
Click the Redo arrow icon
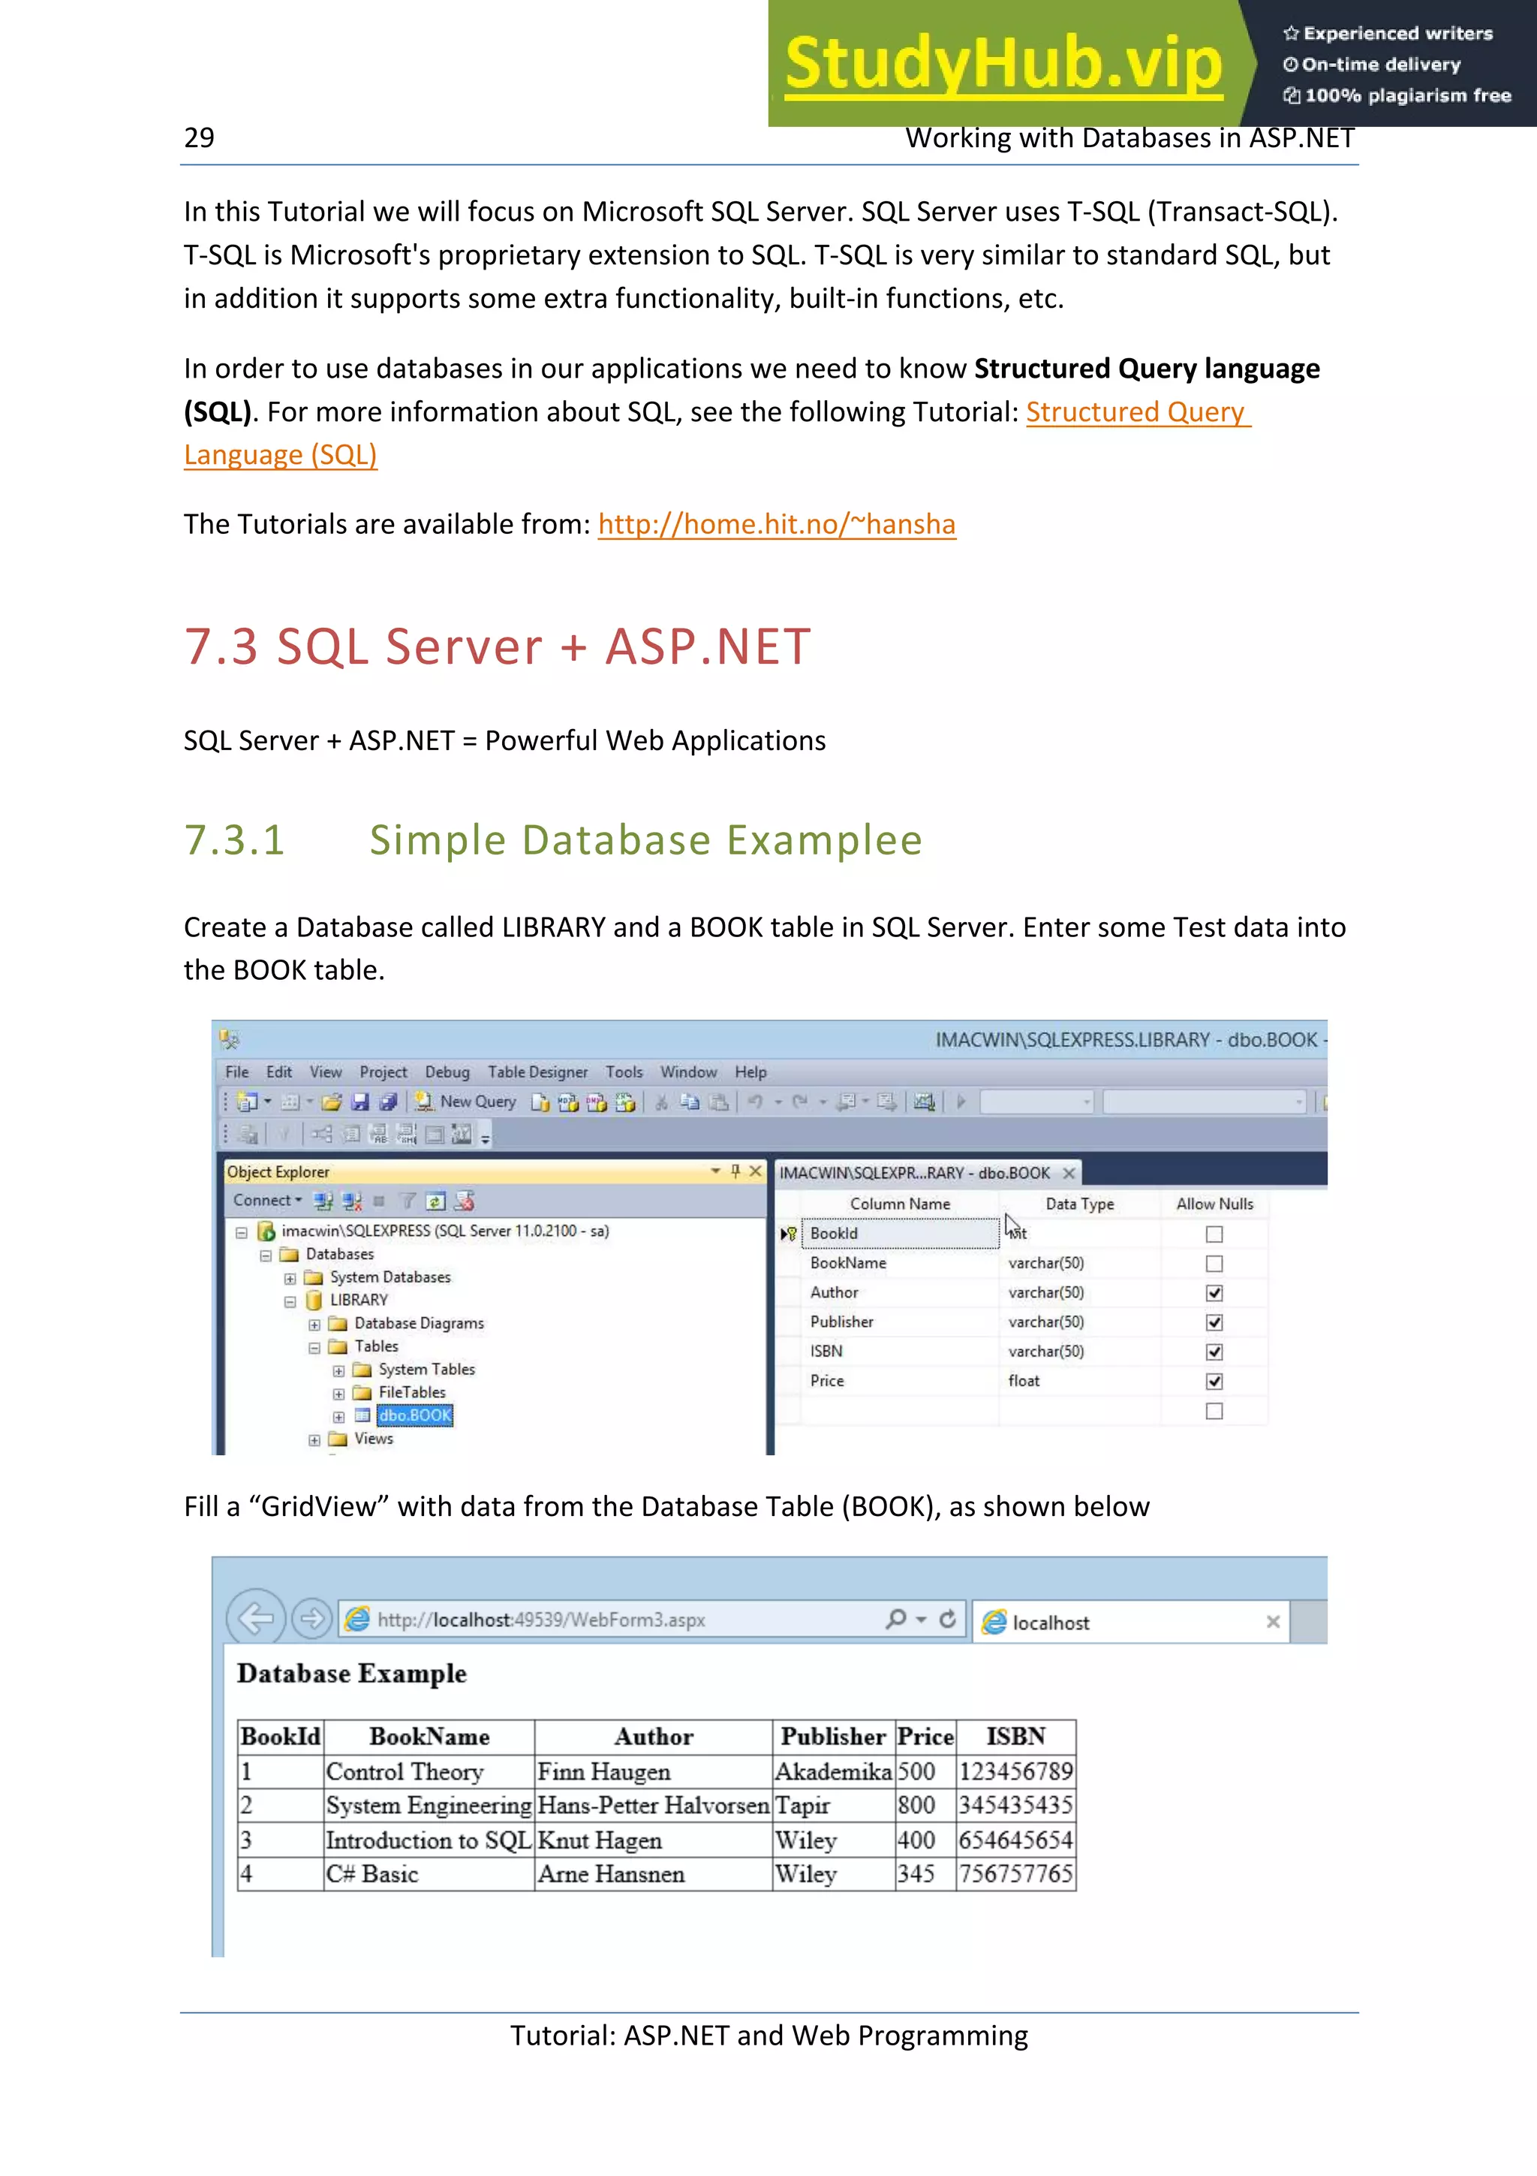click(x=800, y=1102)
